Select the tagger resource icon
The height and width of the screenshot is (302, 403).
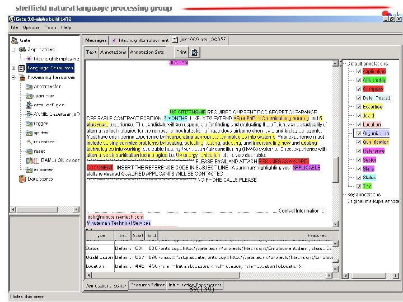pos(29,124)
